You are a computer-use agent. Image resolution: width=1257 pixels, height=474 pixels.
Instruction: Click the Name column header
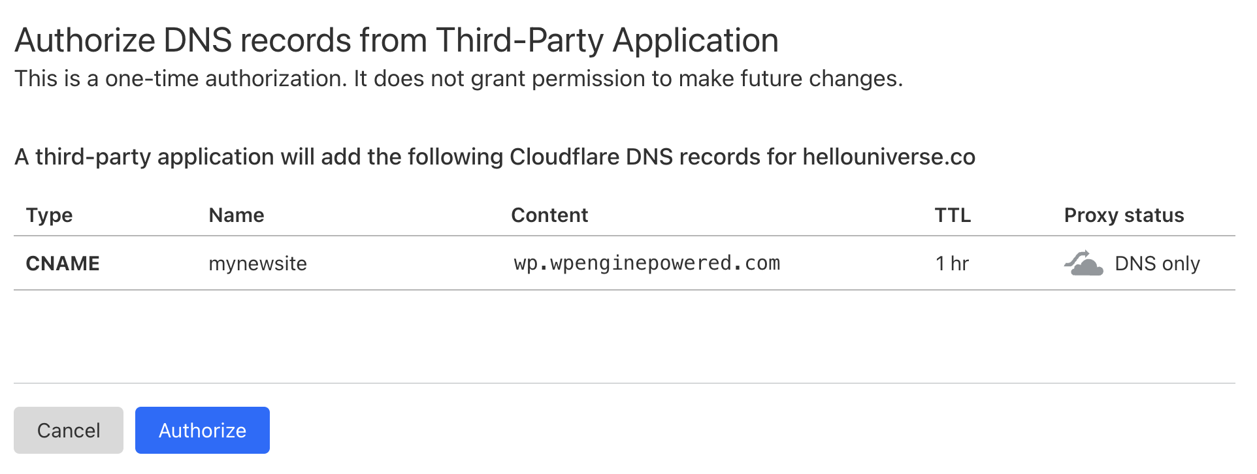tap(236, 215)
